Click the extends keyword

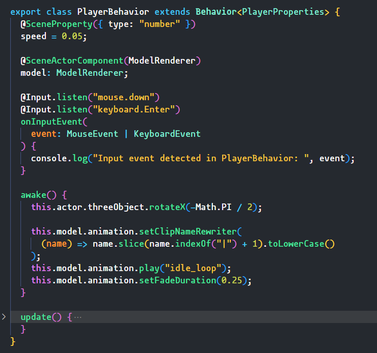[172, 12]
